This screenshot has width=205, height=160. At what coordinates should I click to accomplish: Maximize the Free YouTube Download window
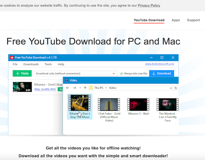pyautogui.click(x=162, y=58)
